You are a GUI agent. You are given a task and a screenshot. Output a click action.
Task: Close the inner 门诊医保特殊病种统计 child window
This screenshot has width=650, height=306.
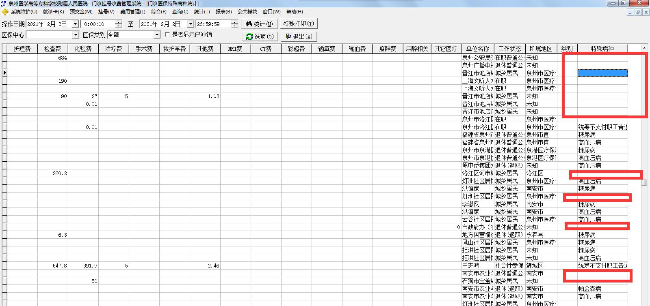click(645, 12)
